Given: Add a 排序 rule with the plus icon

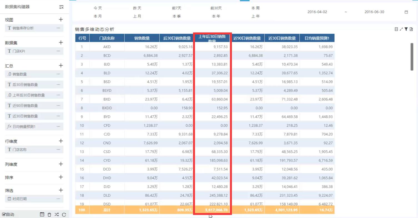Looking at the screenshot, I should (x=61, y=177).
